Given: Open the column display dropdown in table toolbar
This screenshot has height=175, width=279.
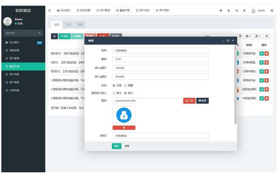Looking at the screenshot, I should (x=248, y=36).
